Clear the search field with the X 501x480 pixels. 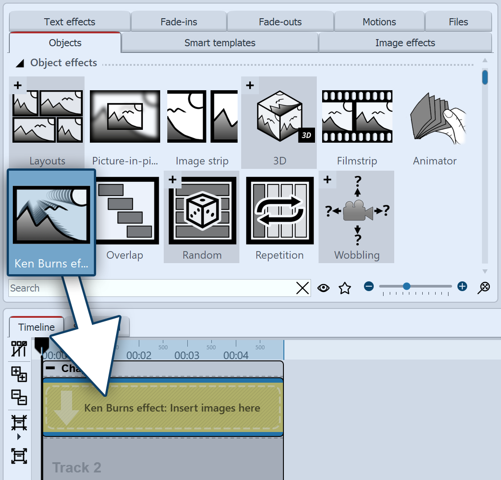[303, 288]
